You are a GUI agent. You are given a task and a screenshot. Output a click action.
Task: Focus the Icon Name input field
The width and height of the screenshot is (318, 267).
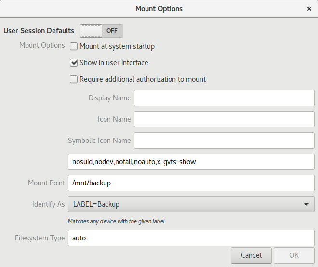pyautogui.click(x=224, y=119)
